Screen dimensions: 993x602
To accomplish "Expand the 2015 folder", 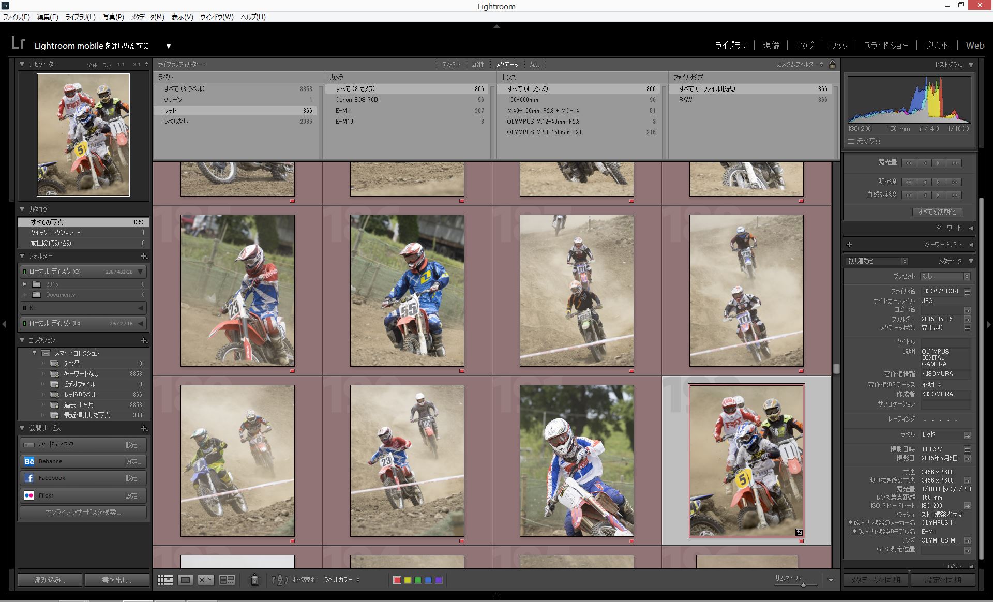I will click(x=24, y=284).
